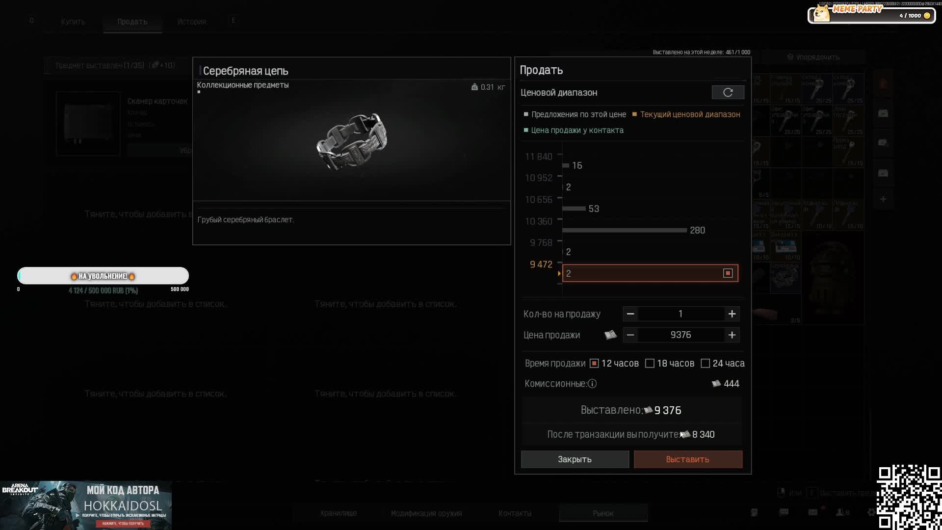
Task: Select the 12 часов sale time
Action: tap(594, 364)
